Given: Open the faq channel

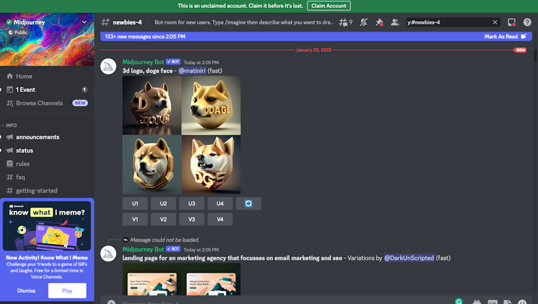Looking at the screenshot, I should [47, 177].
